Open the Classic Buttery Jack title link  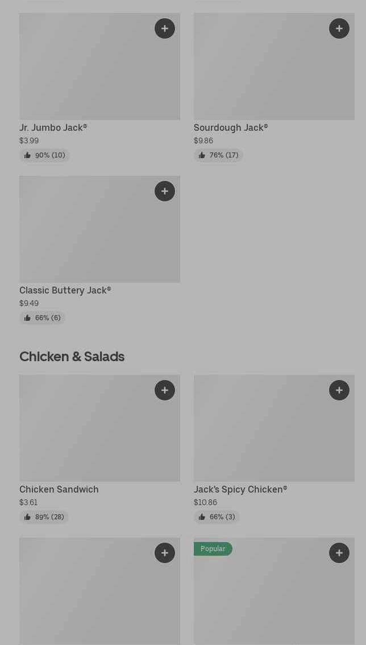pyautogui.click(x=65, y=291)
